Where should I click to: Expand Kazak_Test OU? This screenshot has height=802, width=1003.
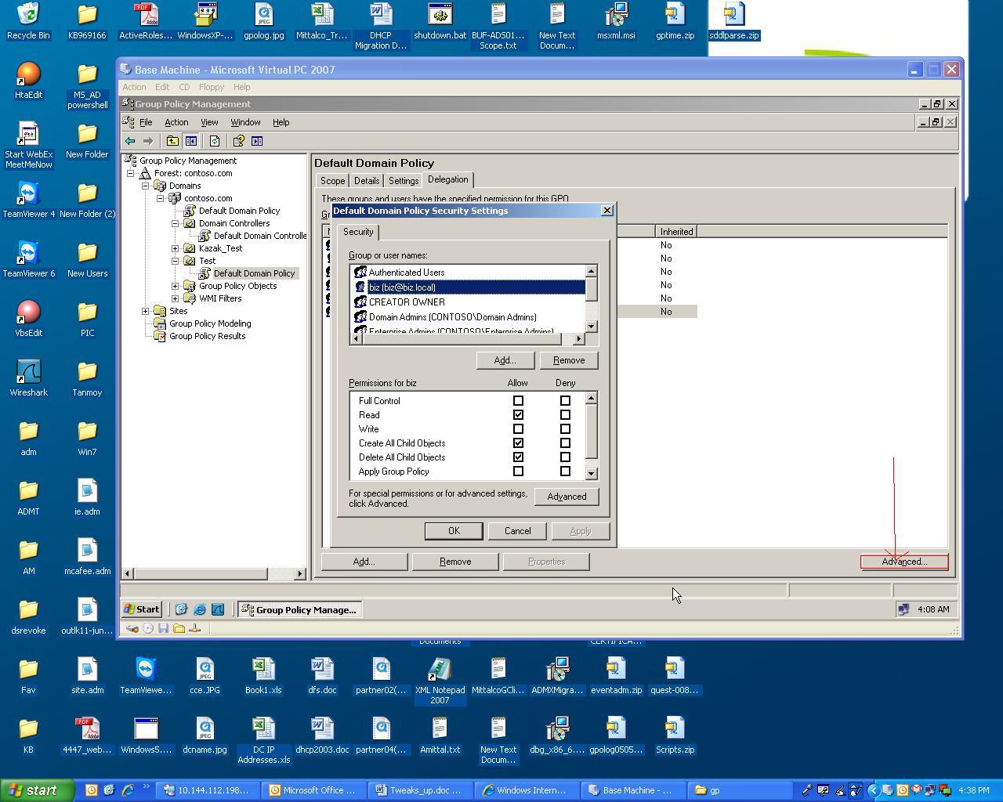coord(176,248)
